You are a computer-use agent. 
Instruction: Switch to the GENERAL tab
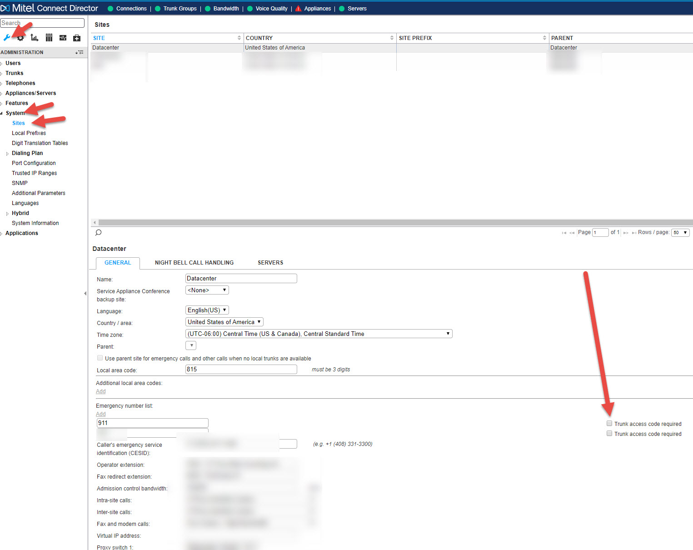118,263
